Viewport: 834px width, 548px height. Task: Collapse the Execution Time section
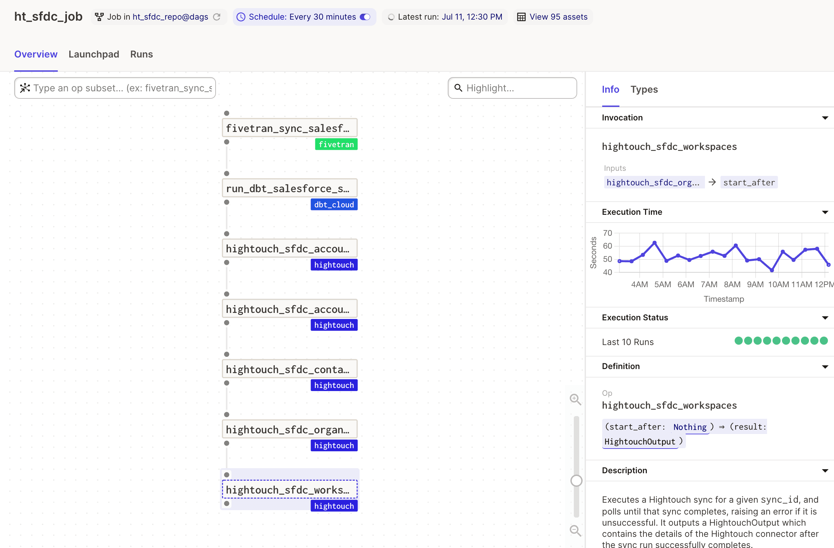tap(825, 212)
